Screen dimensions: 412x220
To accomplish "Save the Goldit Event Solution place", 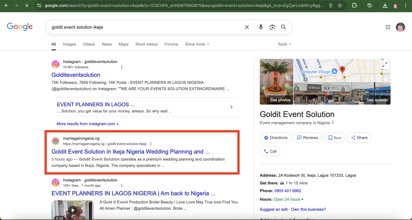I will coord(334,138).
